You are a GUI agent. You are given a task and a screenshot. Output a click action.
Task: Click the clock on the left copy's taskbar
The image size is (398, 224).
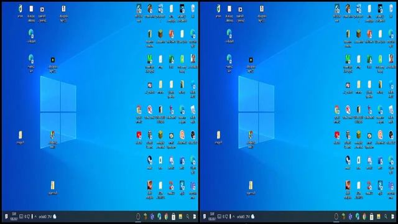(14, 217)
